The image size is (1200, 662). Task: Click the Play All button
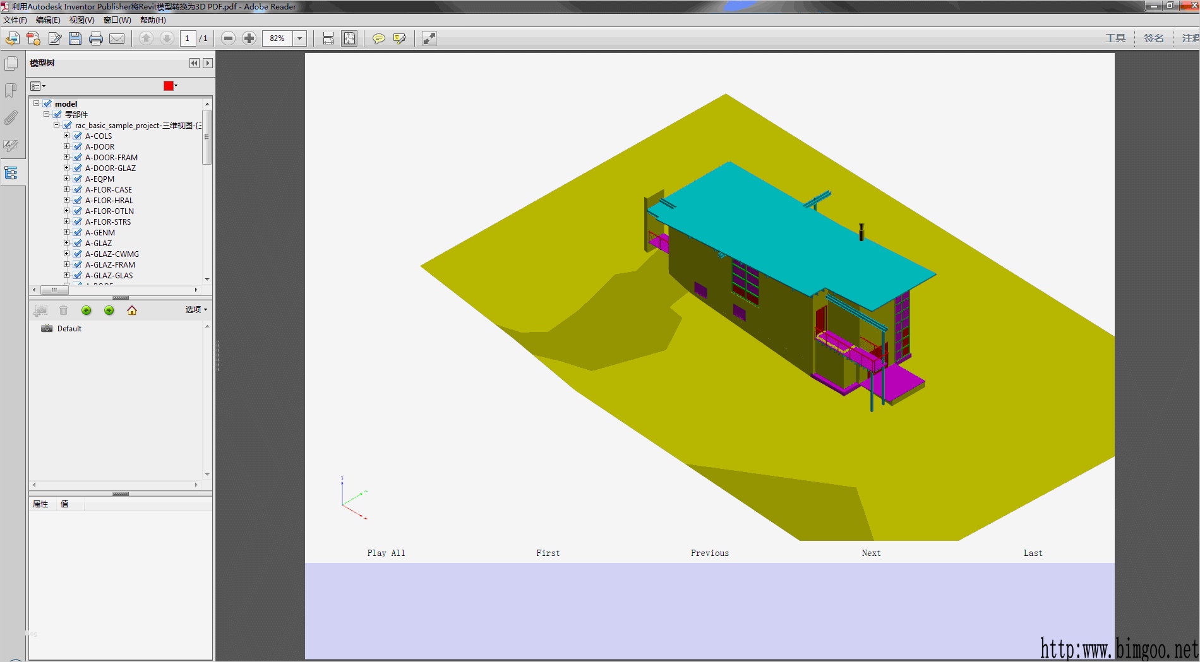(x=386, y=553)
